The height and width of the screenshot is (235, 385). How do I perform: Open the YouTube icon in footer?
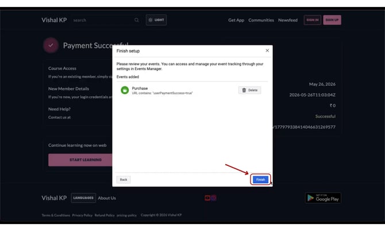(x=207, y=198)
